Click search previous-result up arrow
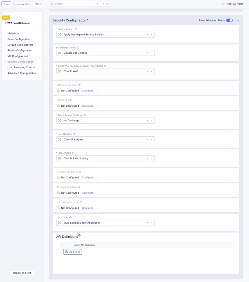Image resolution: width=249 pixels, height=282 pixels. click(98, 4)
